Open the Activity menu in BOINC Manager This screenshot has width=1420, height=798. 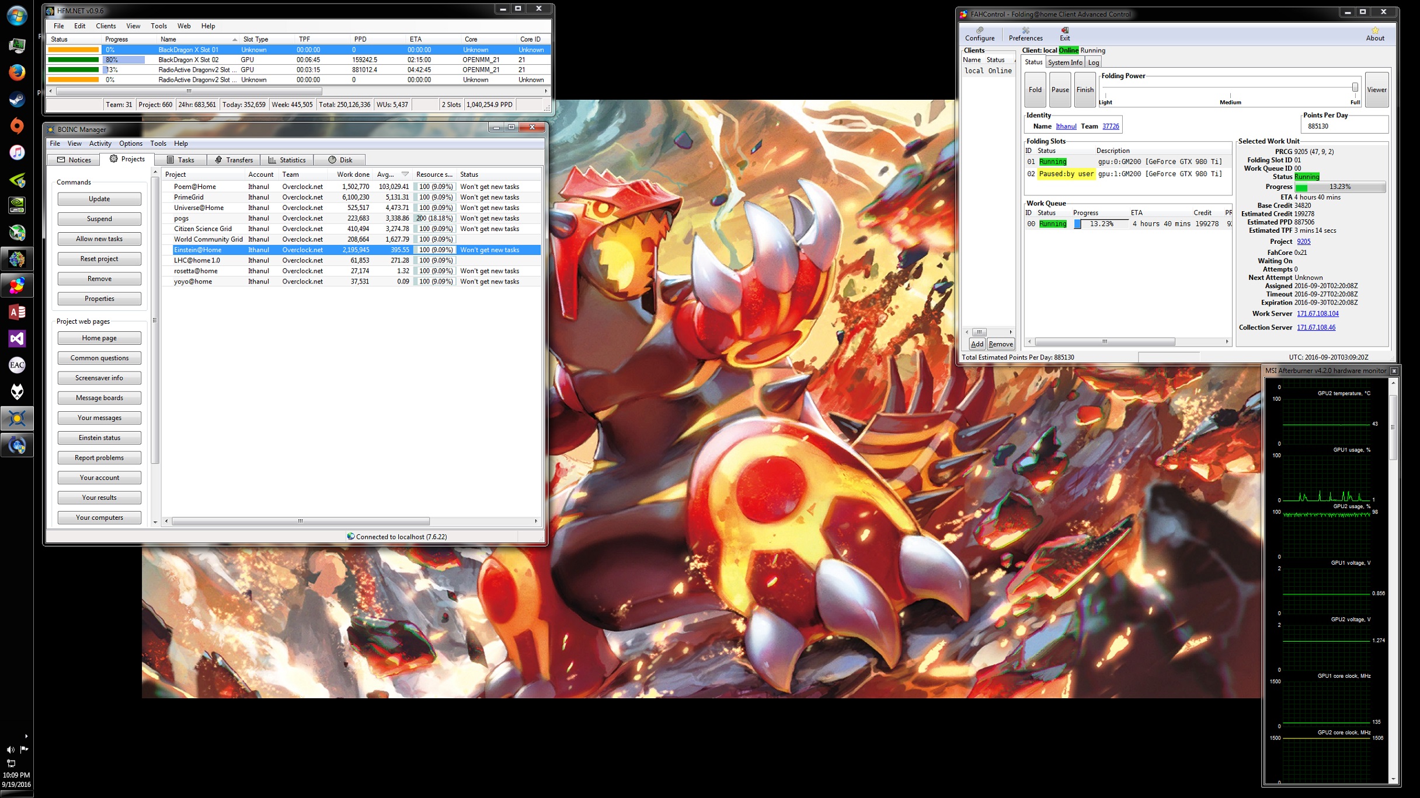(100, 143)
